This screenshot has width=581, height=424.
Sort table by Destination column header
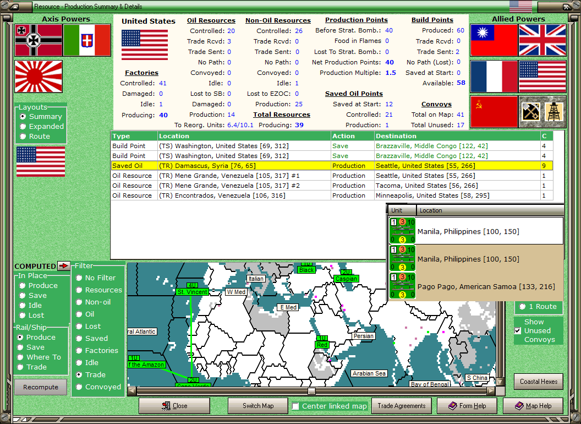coord(457,136)
